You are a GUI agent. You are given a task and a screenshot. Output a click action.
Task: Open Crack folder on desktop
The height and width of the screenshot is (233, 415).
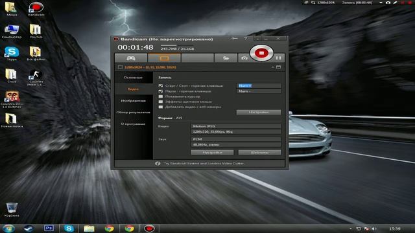pos(12,76)
